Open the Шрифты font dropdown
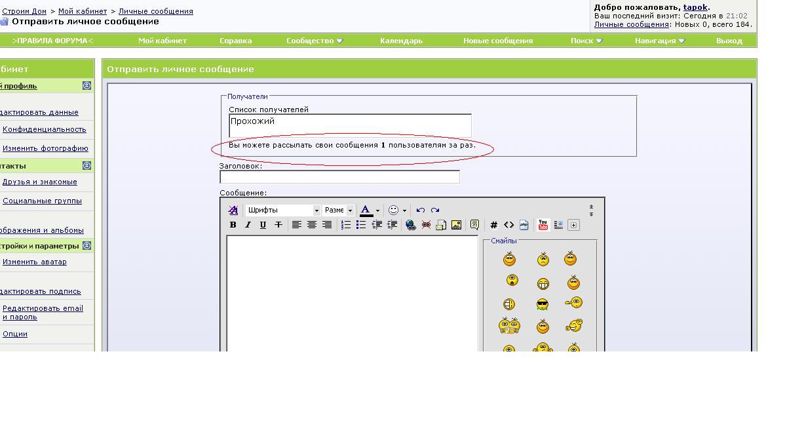The image size is (785, 440). tap(283, 210)
